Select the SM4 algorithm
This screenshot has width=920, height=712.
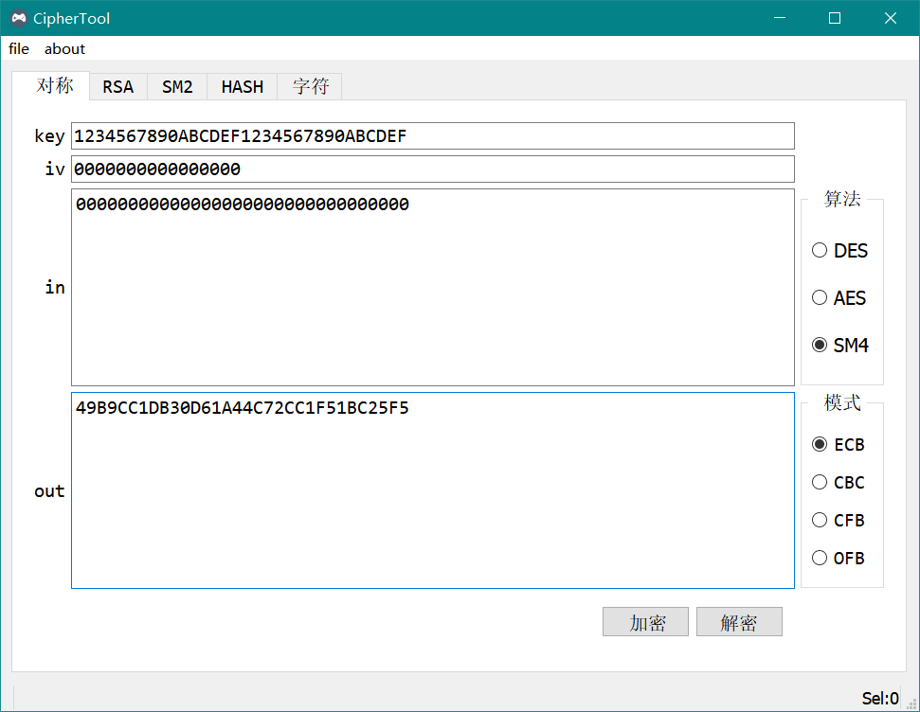pos(840,345)
